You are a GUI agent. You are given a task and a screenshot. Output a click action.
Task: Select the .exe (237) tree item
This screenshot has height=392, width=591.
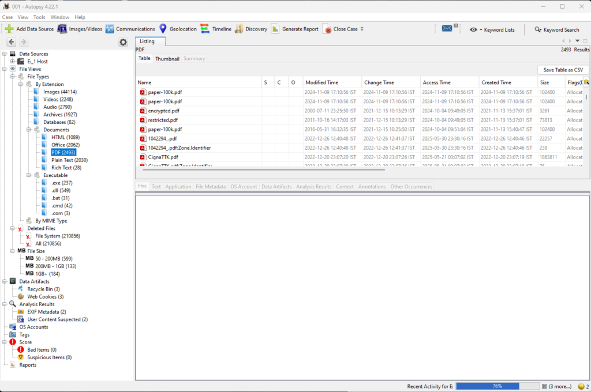tap(62, 183)
